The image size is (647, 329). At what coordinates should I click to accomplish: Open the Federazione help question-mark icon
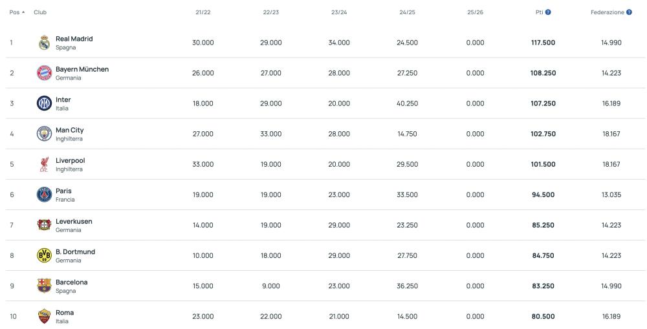tap(629, 12)
